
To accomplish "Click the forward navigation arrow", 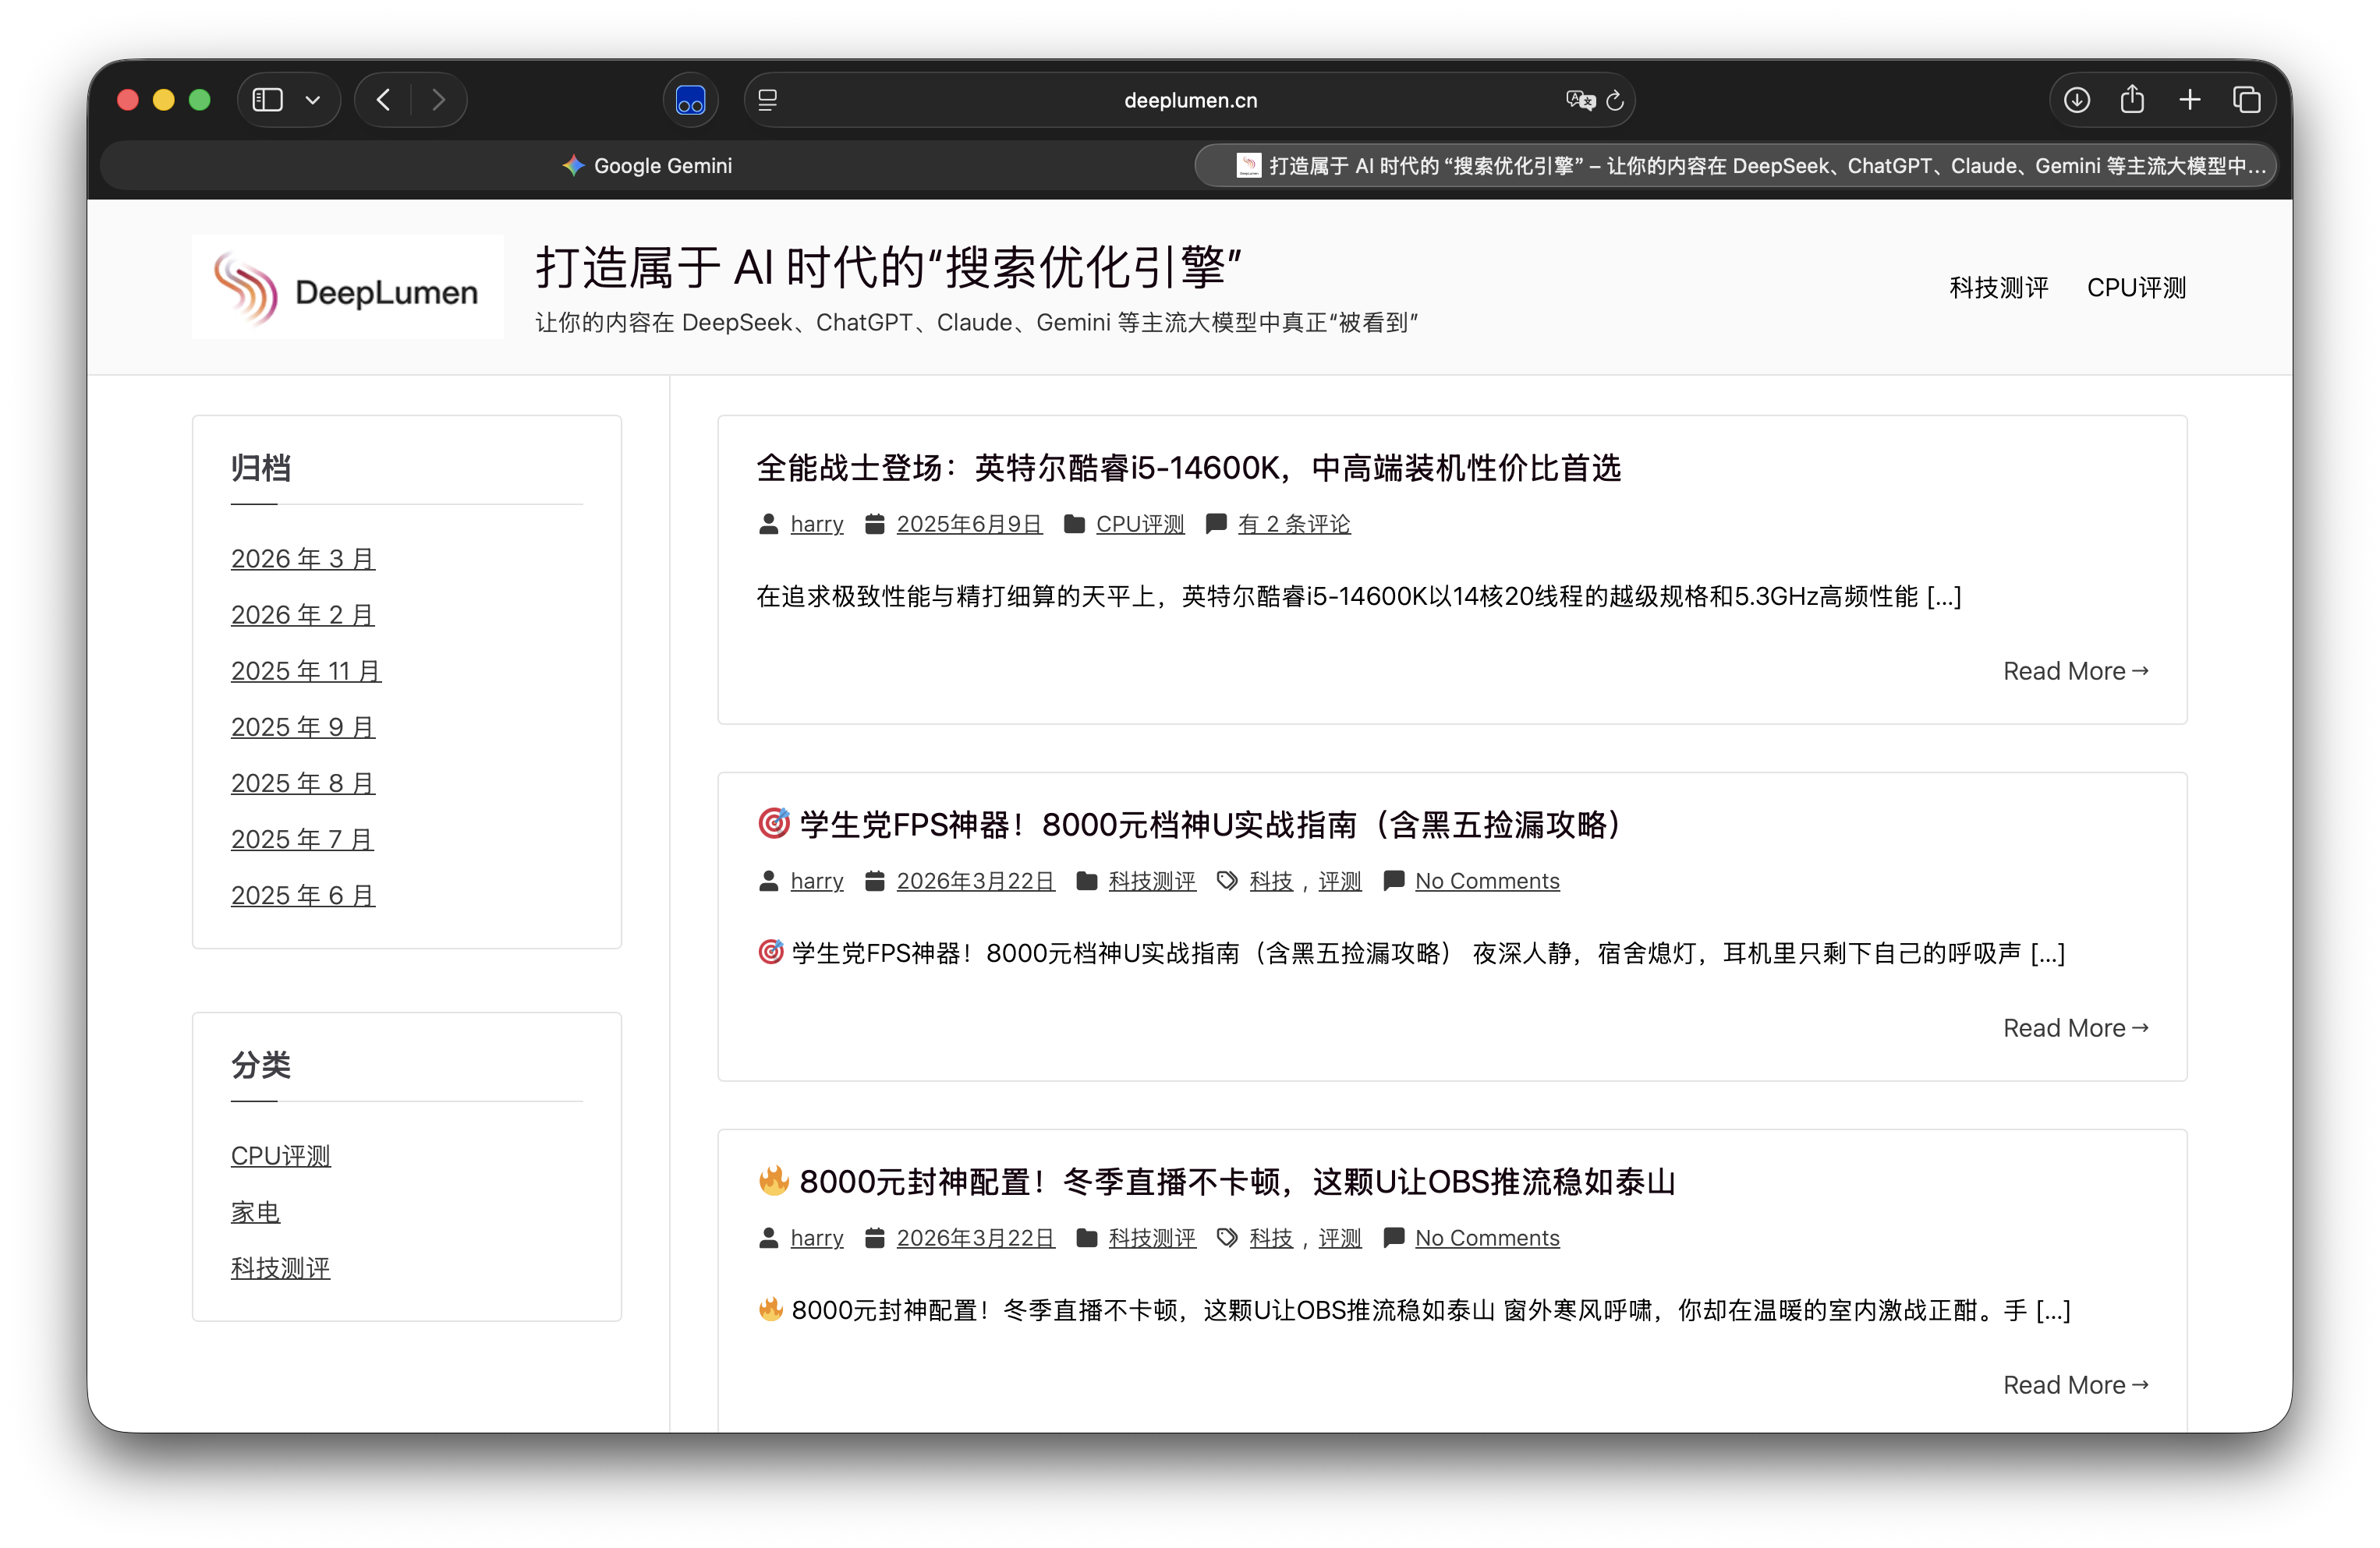I will tap(438, 100).
